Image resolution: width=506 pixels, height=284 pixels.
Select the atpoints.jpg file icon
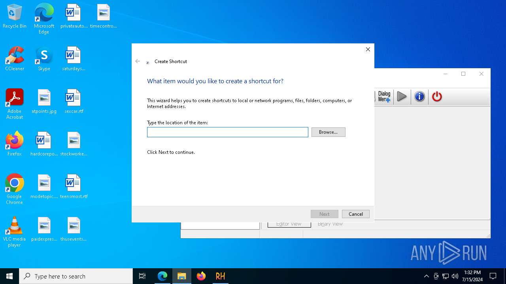point(44,102)
